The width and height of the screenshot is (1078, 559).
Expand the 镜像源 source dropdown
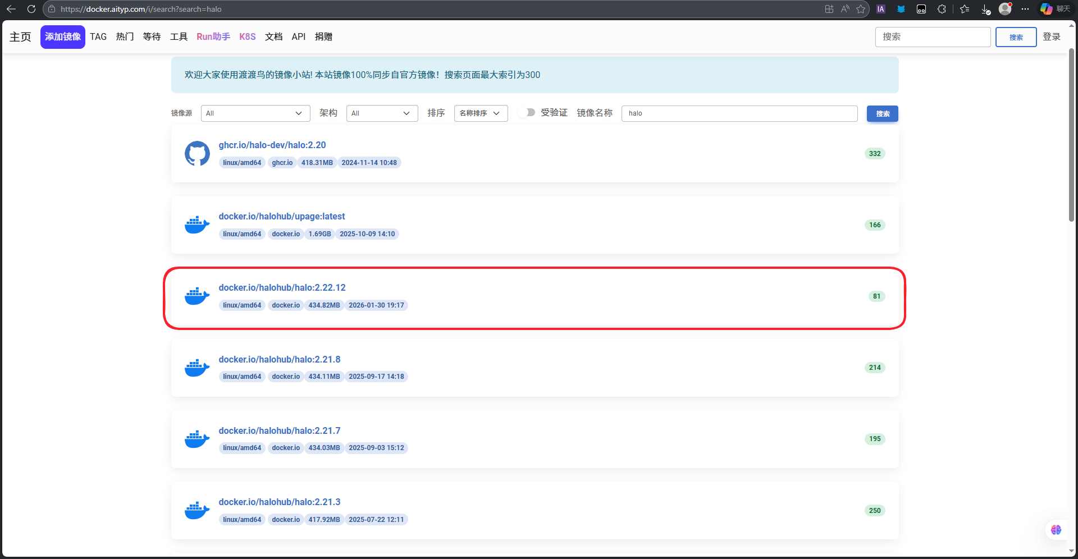click(255, 113)
